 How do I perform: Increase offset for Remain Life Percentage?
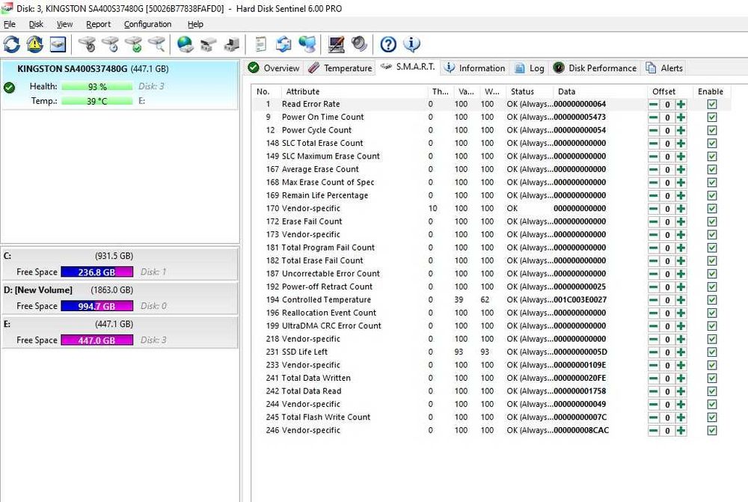(681, 196)
